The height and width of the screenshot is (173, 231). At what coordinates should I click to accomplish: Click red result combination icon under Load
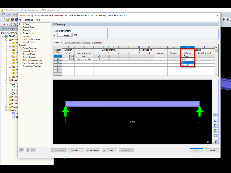coord(14,93)
